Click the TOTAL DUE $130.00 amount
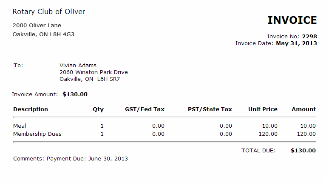This screenshot has width=329, height=186. (303, 150)
